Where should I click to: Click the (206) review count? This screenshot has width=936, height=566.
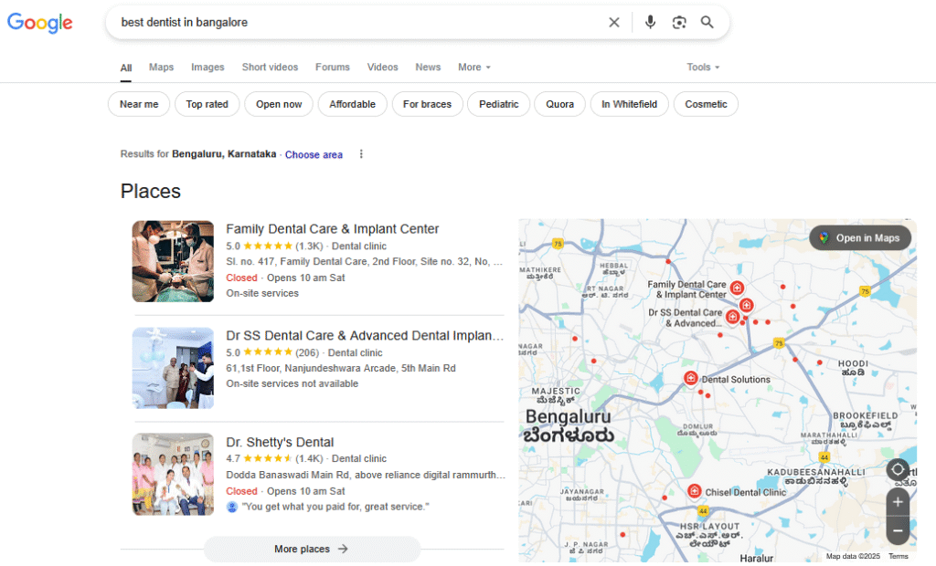(x=307, y=353)
